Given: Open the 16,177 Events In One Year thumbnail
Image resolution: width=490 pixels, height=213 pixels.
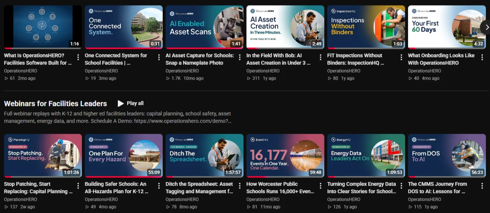Looking at the screenshot, I should click(x=285, y=156).
